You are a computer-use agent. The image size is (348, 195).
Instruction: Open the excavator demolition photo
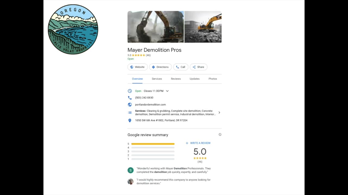click(156, 27)
